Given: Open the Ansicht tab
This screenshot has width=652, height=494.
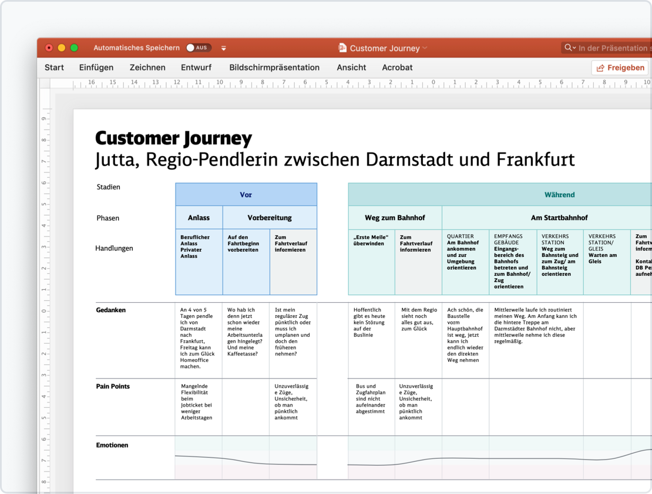Looking at the screenshot, I should pyautogui.click(x=351, y=67).
